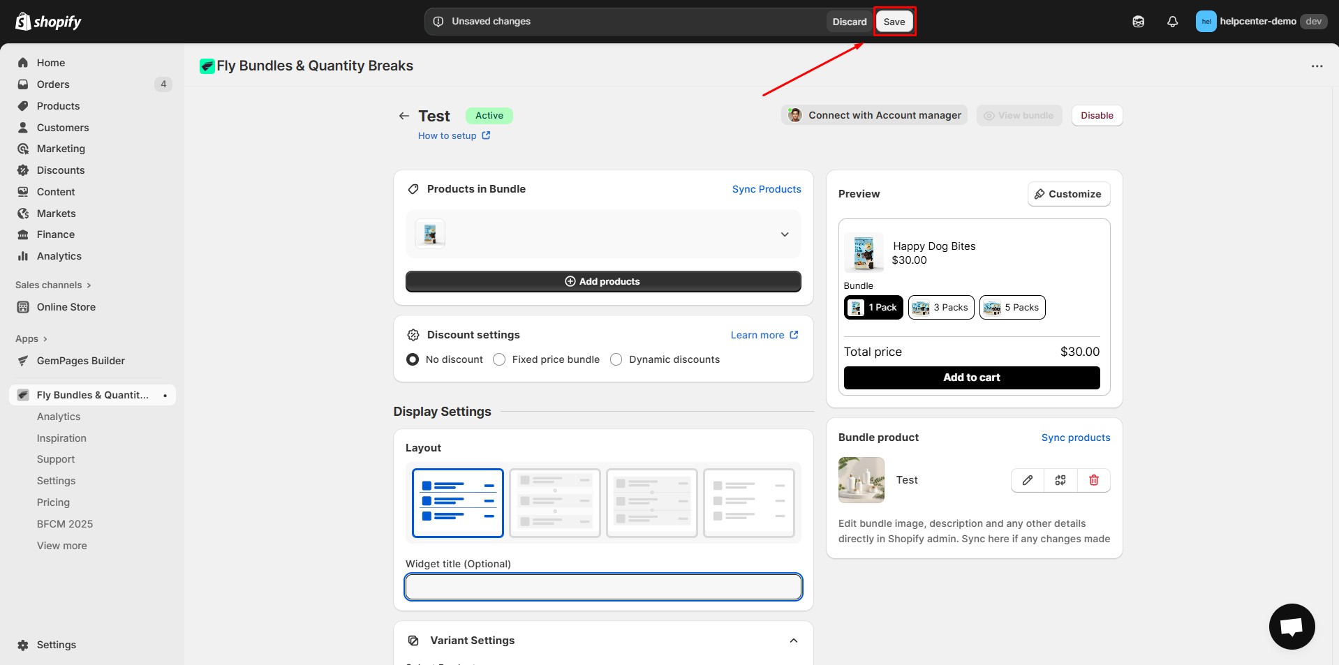Select Dynamic discounts radio button

coord(616,359)
